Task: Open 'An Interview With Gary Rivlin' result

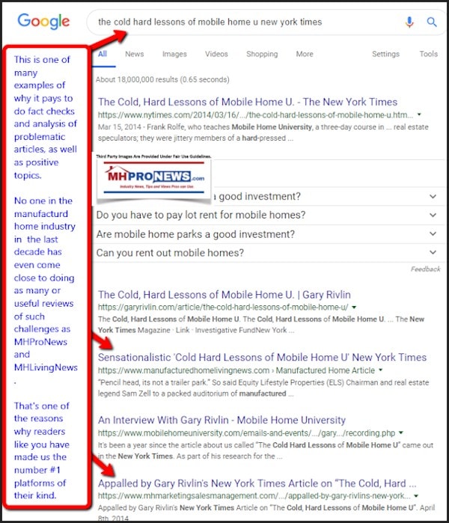Action: (x=222, y=420)
